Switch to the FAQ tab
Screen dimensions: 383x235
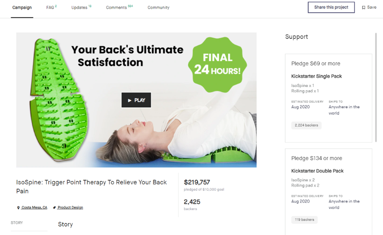(51, 8)
